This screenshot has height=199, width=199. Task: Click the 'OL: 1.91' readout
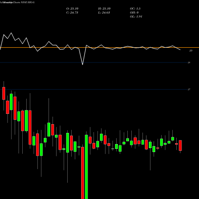click(x=136, y=17)
